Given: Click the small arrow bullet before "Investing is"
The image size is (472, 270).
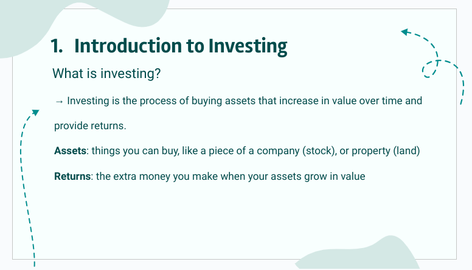Looking at the screenshot, I should coord(59,101).
